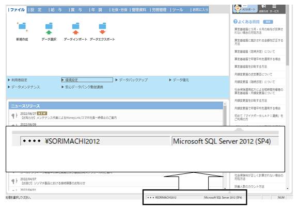Select the データエクスポート export icon

pyautogui.click(x=102, y=28)
